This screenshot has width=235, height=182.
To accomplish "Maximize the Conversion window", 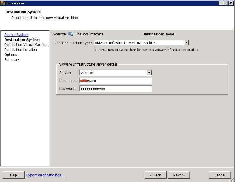I will point(225,3).
